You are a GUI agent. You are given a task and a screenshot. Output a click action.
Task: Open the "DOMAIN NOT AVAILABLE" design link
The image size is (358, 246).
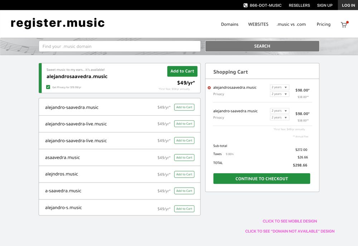coord(290,231)
